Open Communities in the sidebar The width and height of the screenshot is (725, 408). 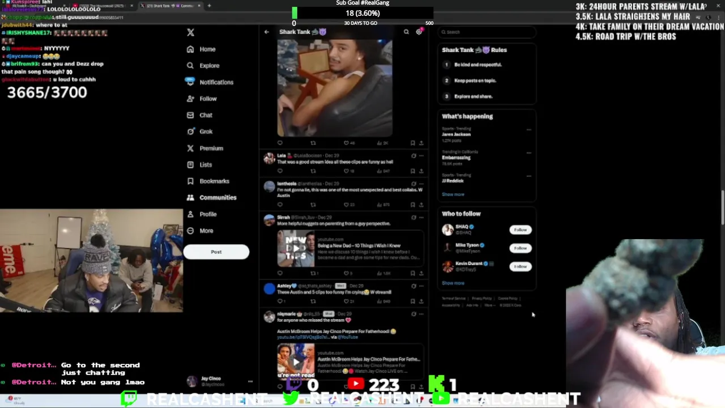tap(211, 198)
